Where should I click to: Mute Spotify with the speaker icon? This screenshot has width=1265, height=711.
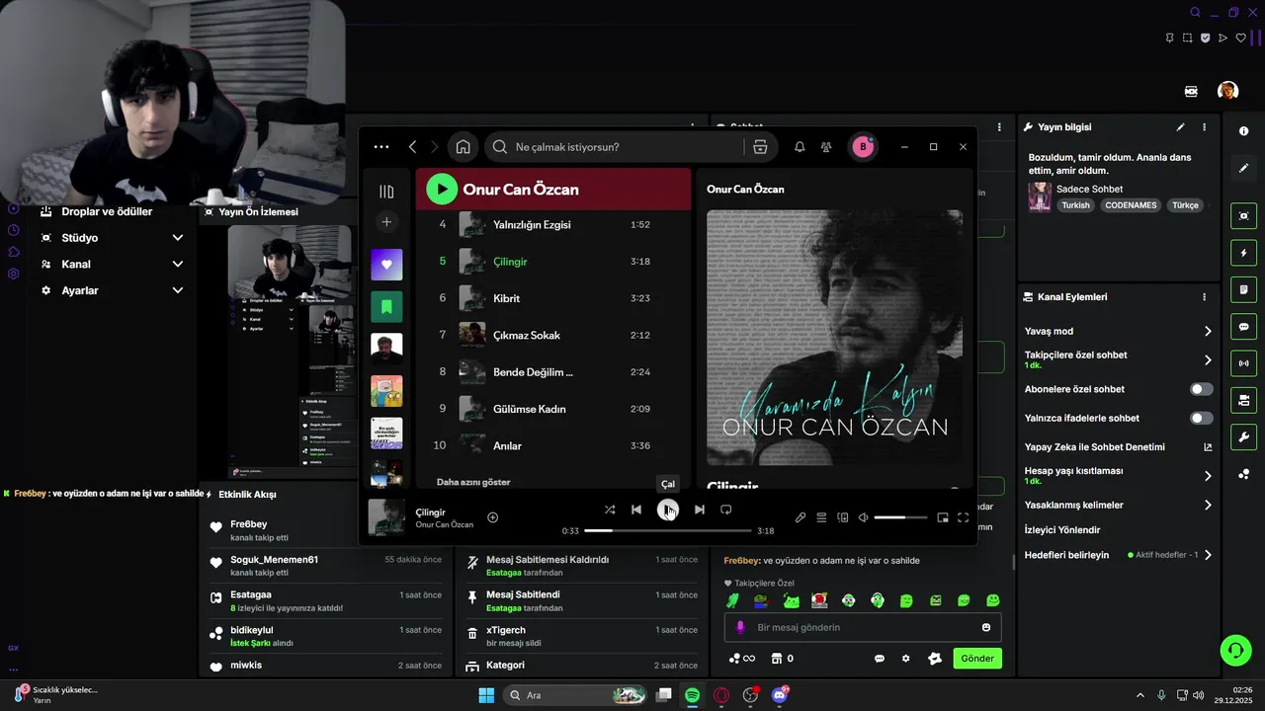point(864,517)
